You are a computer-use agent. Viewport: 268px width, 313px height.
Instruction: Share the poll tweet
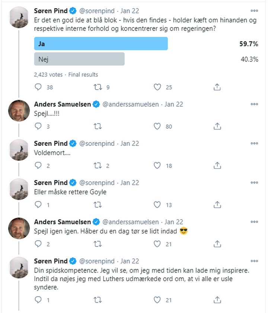(x=217, y=87)
